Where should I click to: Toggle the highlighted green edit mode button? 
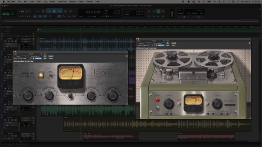5,14
